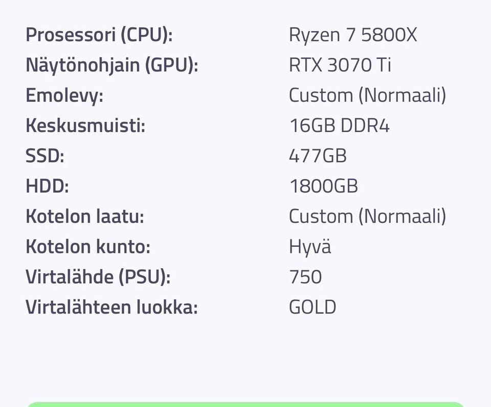Select the RTX 3070 Ti value
491x407 pixels.
tap(340, 65)
